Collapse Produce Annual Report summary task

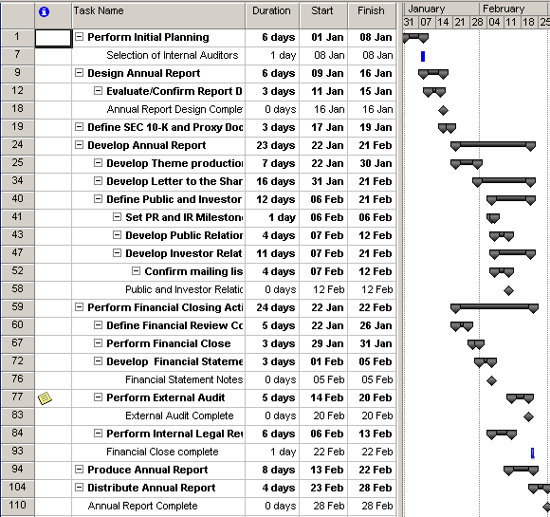[x=80, y=469]
